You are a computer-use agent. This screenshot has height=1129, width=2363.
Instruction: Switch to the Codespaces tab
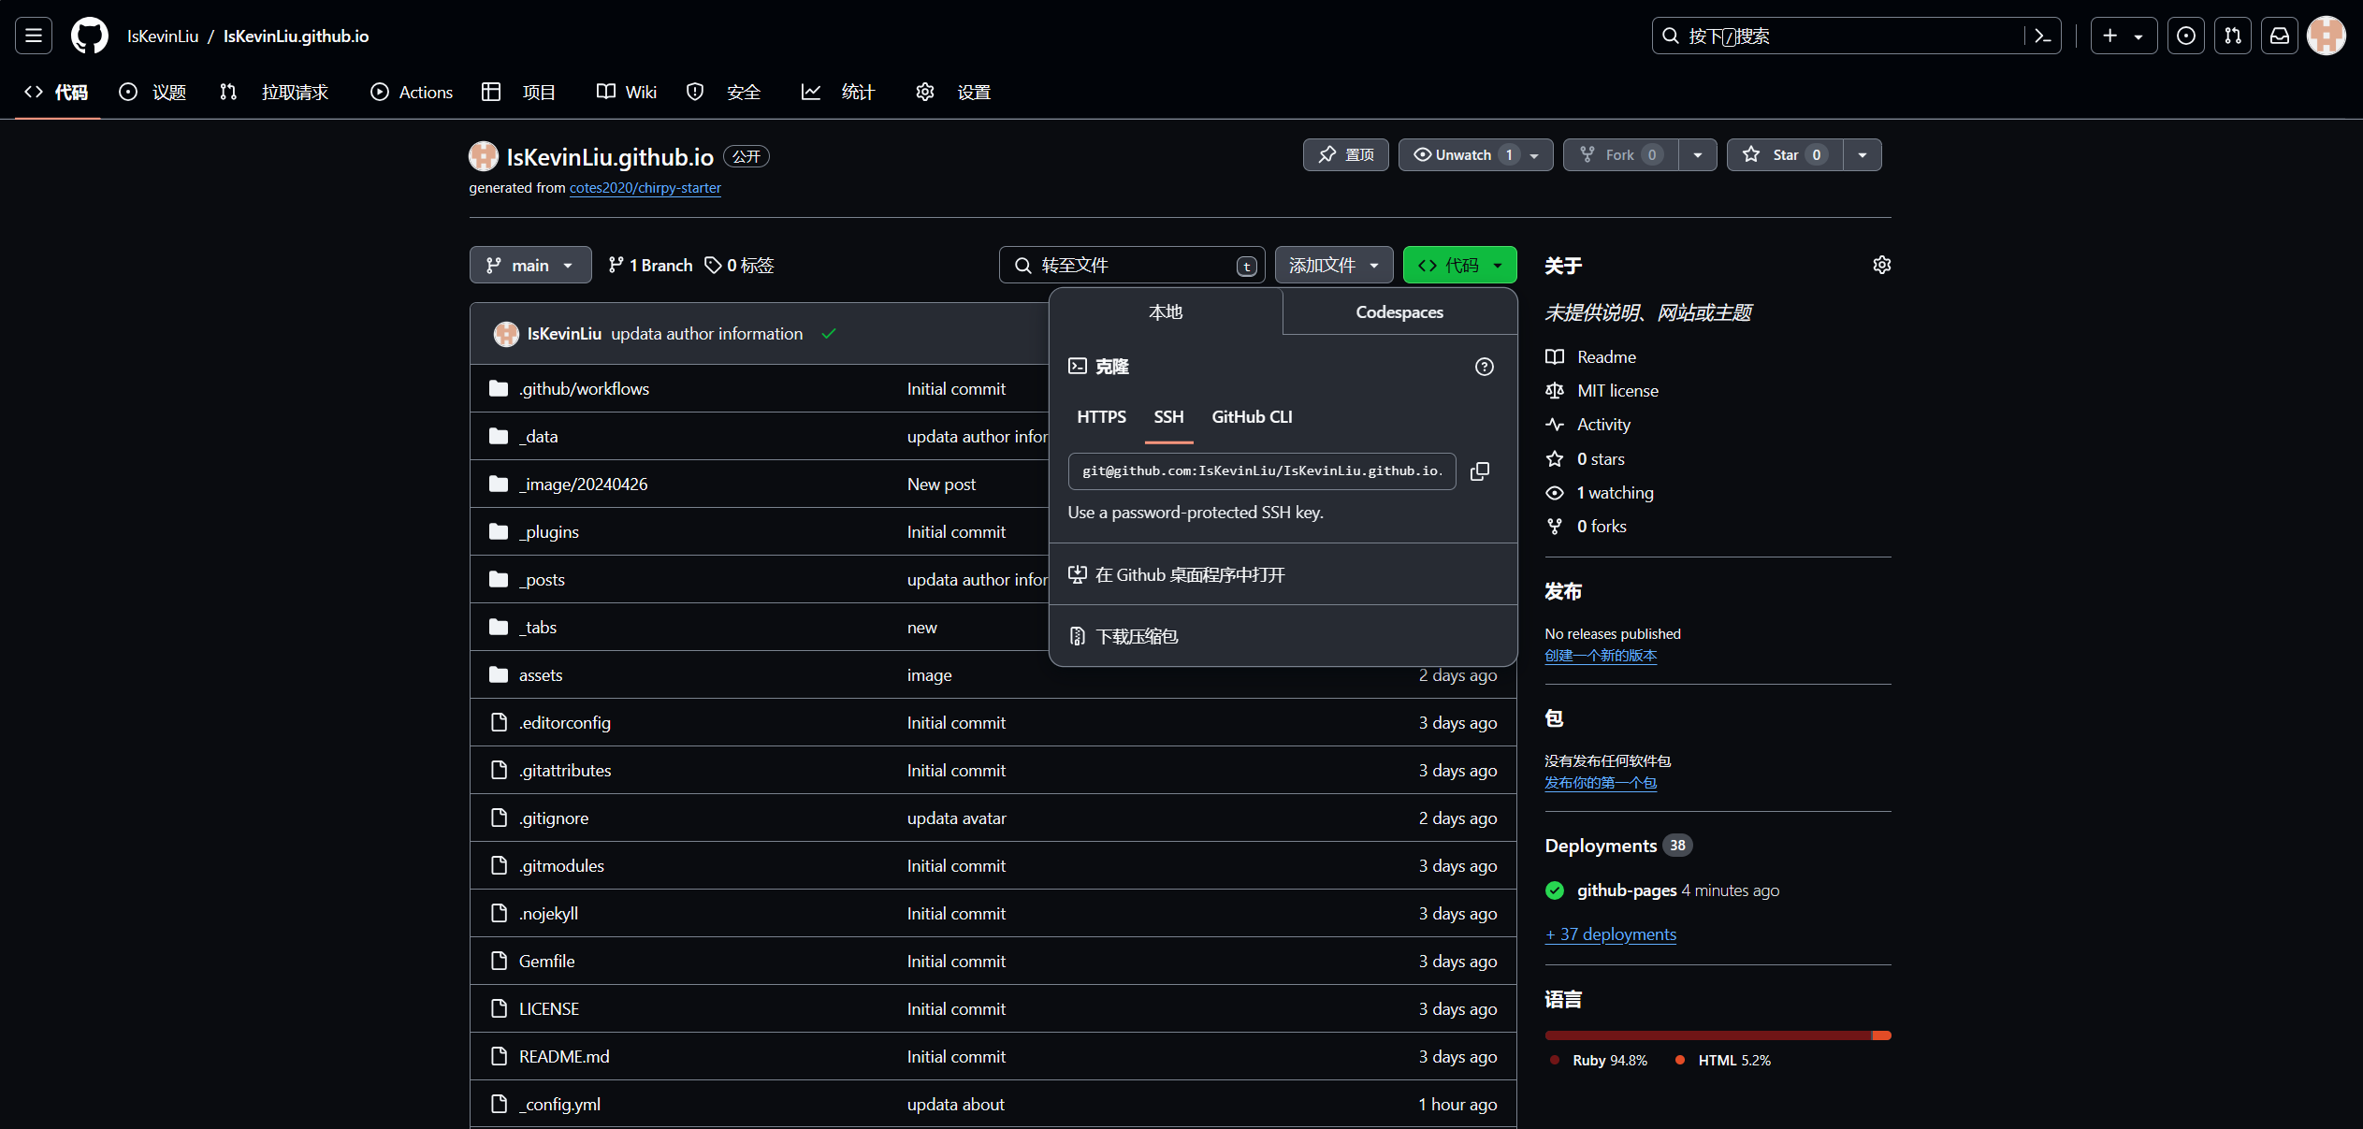coord(1399,312)
